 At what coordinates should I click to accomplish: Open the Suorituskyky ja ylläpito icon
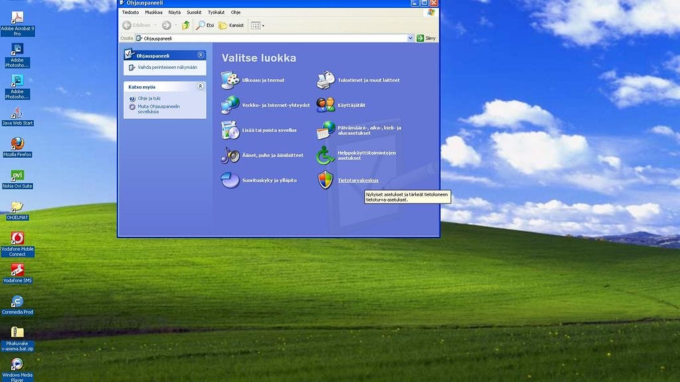tap(230, 180)
